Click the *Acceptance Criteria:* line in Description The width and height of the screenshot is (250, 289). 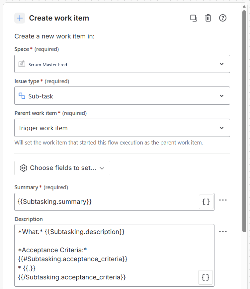pos(52,250)
